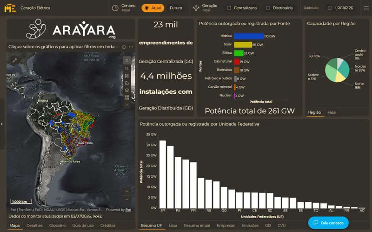Click the "Potência total de 261 GW" text
This screenshot has width=372, height=232.
coord(250,111)
